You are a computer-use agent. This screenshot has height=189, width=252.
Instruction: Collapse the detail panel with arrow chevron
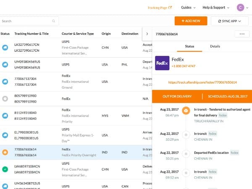click(x=147, y=34)
